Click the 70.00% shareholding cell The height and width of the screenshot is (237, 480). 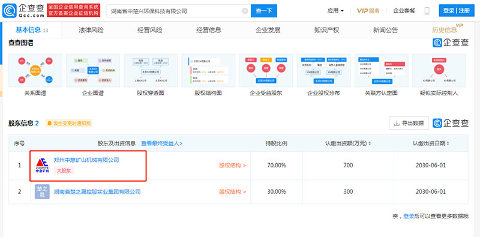coord(277,166)
